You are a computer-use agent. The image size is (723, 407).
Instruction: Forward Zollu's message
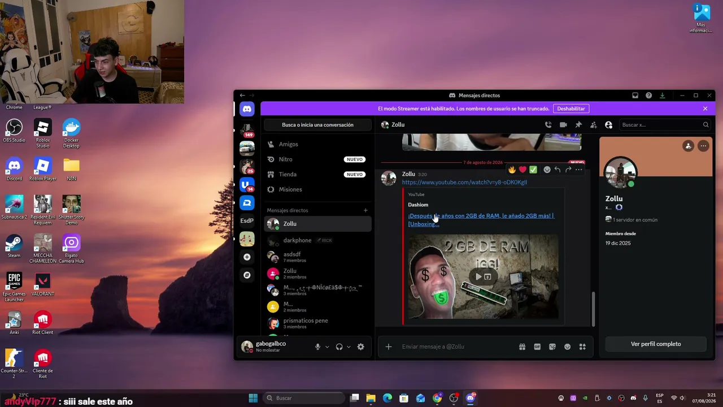click(568, 170)
